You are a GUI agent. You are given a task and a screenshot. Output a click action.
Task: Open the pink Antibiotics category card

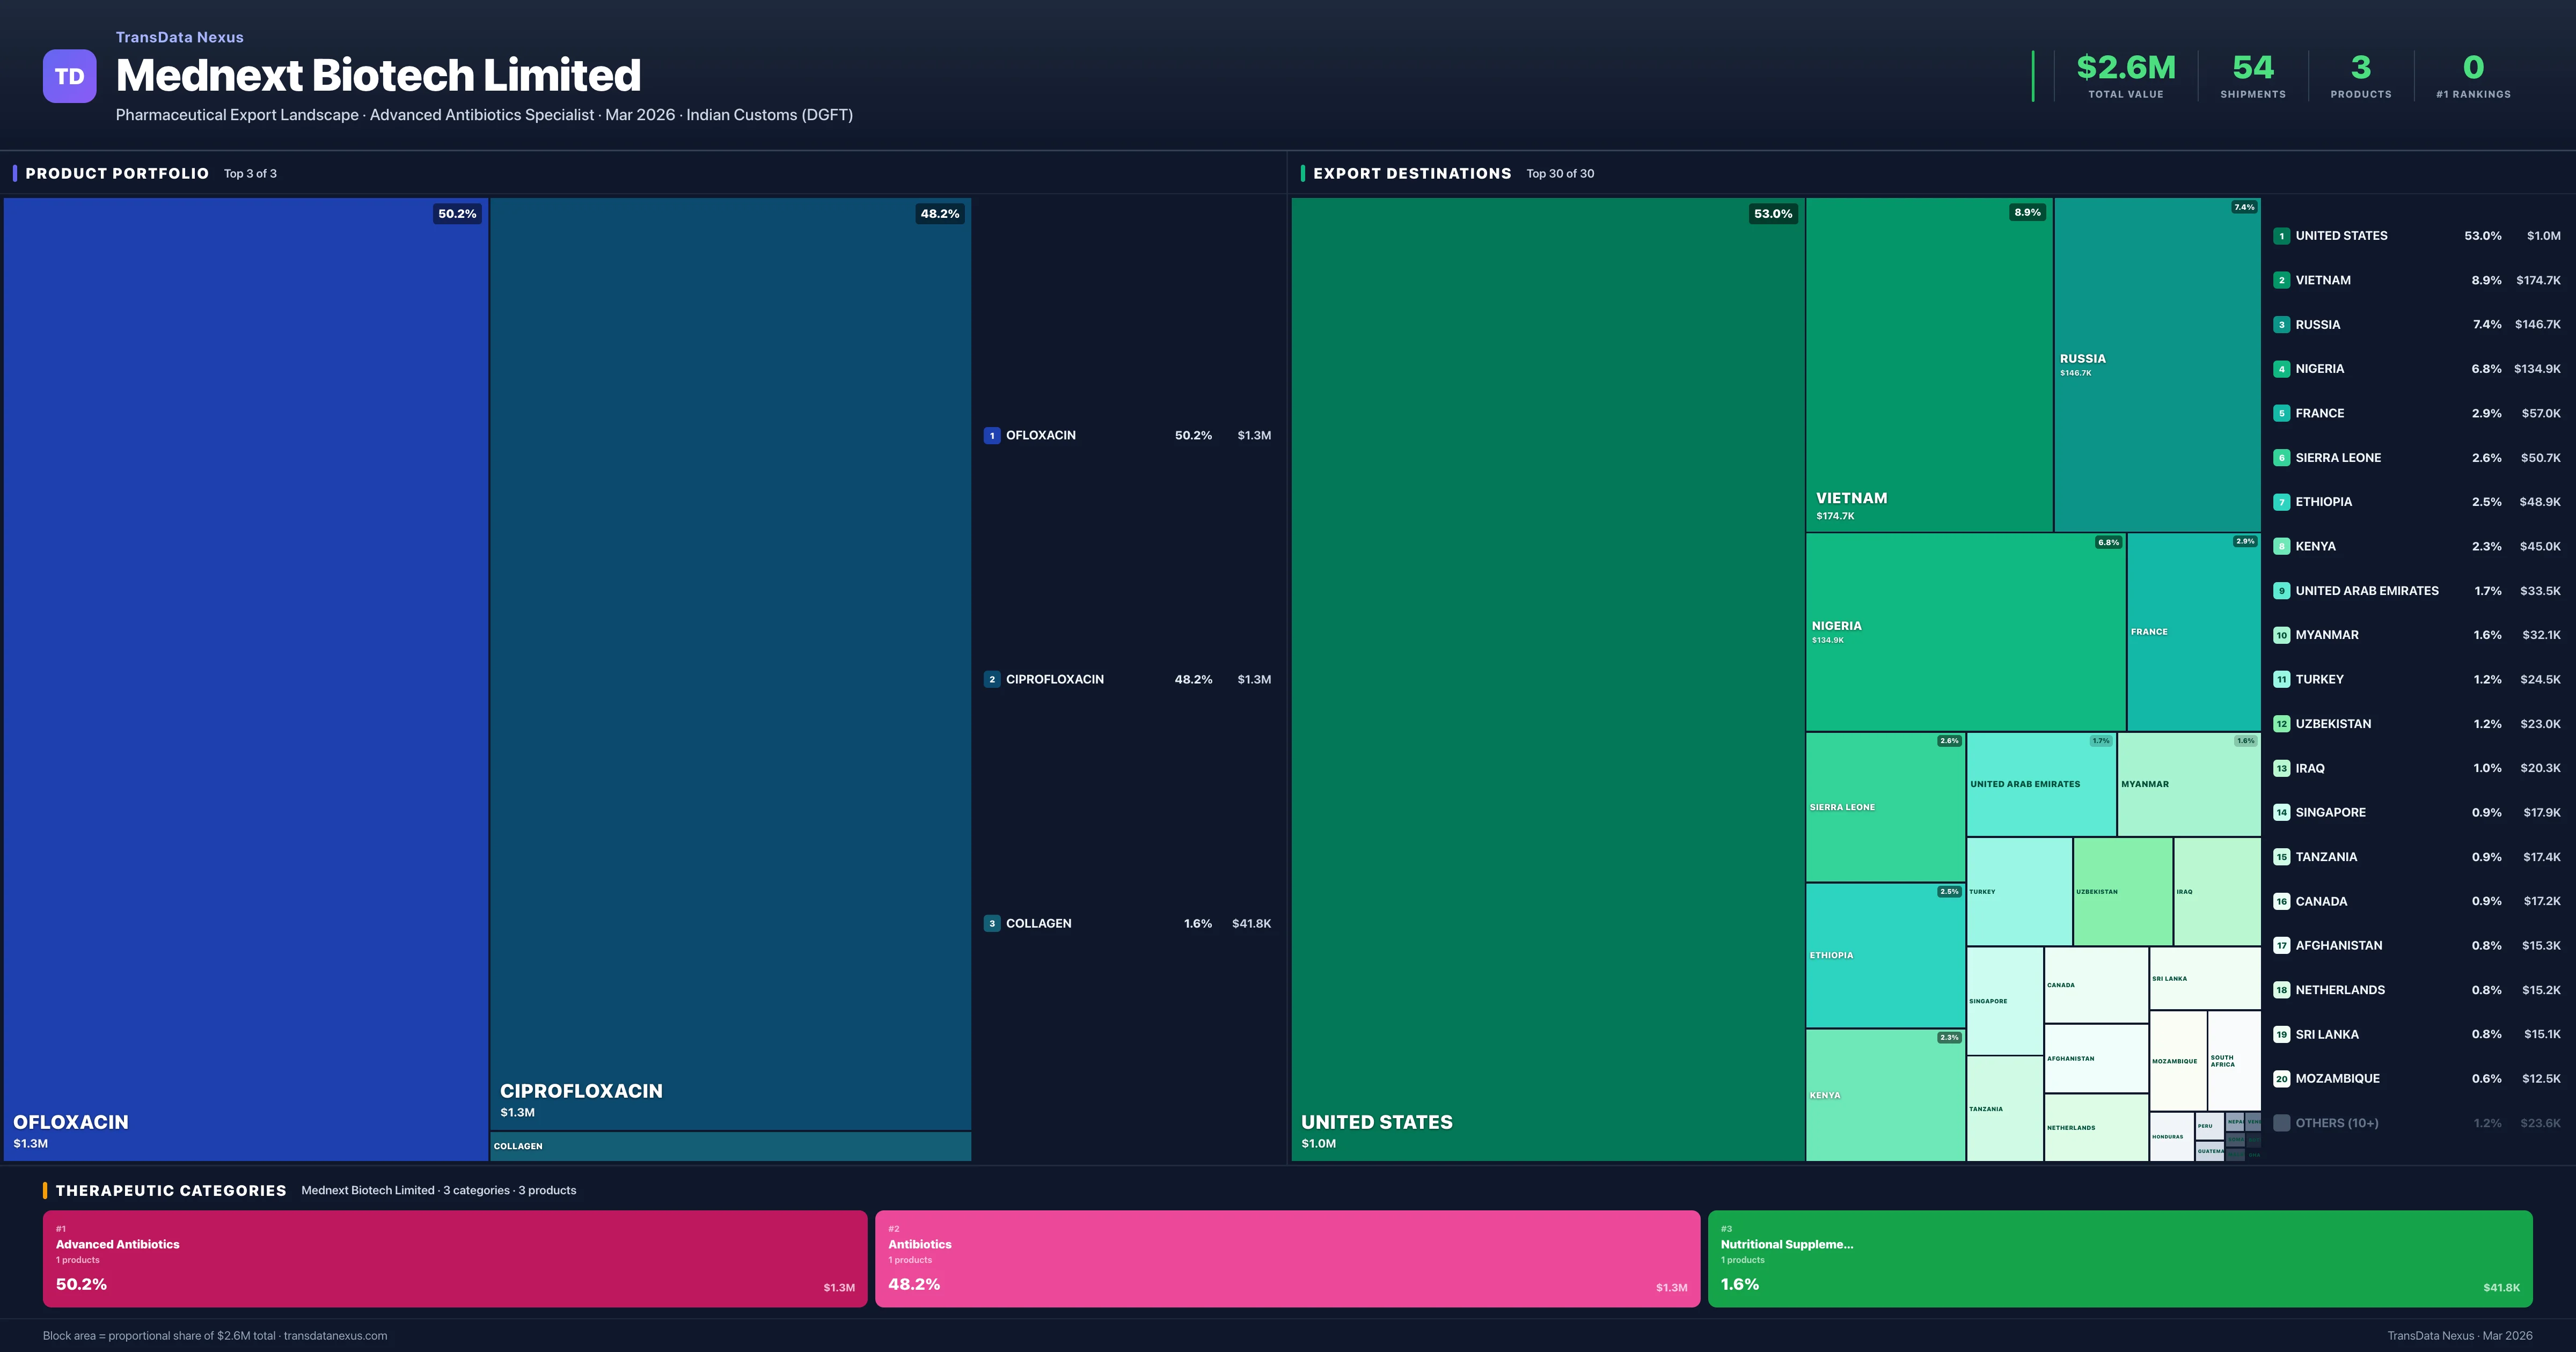[x=1287, y=1258]
